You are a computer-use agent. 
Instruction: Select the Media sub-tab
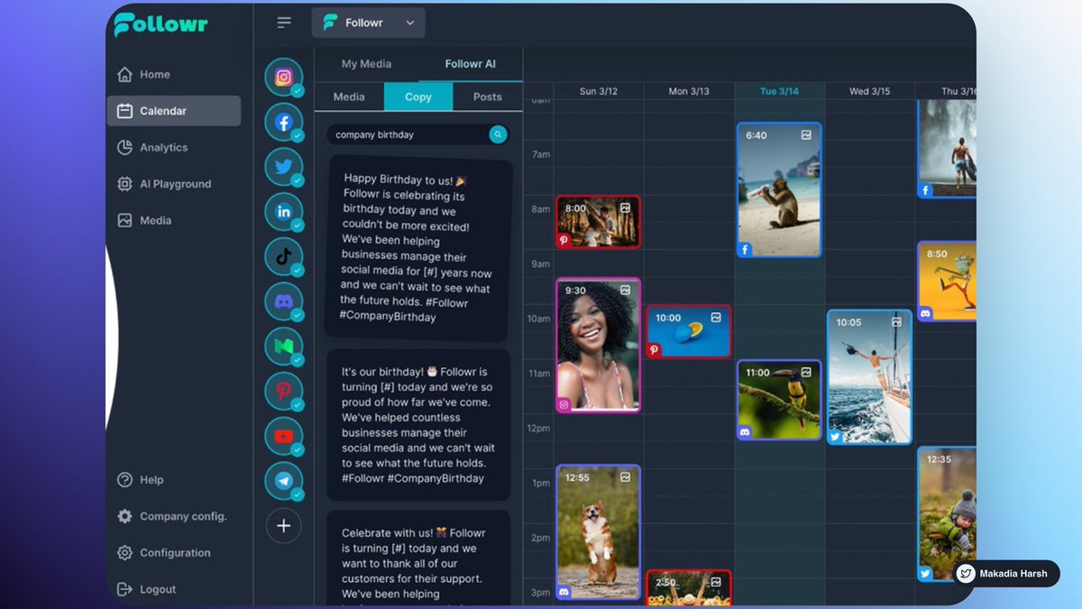(349, 97)
